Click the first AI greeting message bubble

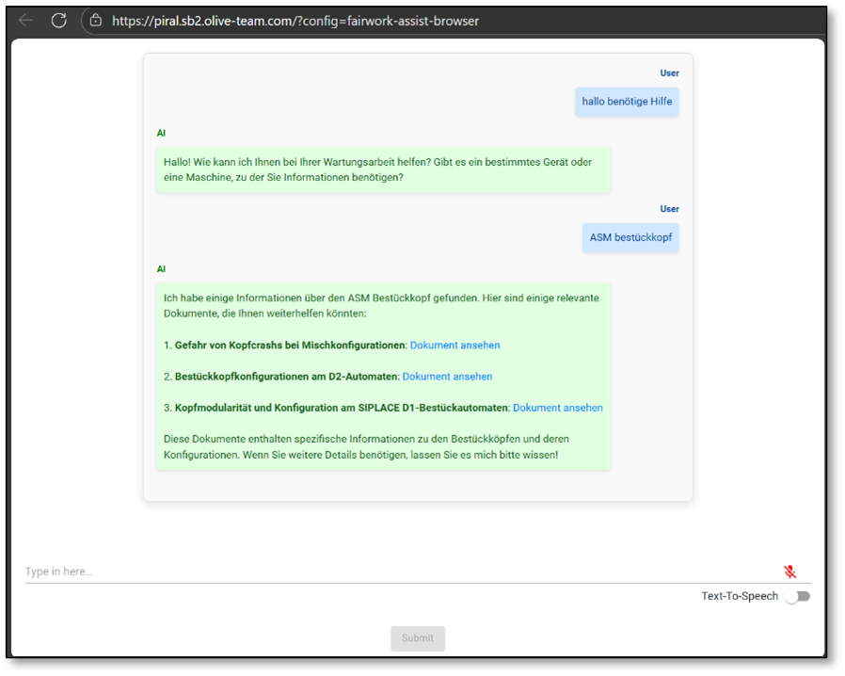tap(383, 169)
